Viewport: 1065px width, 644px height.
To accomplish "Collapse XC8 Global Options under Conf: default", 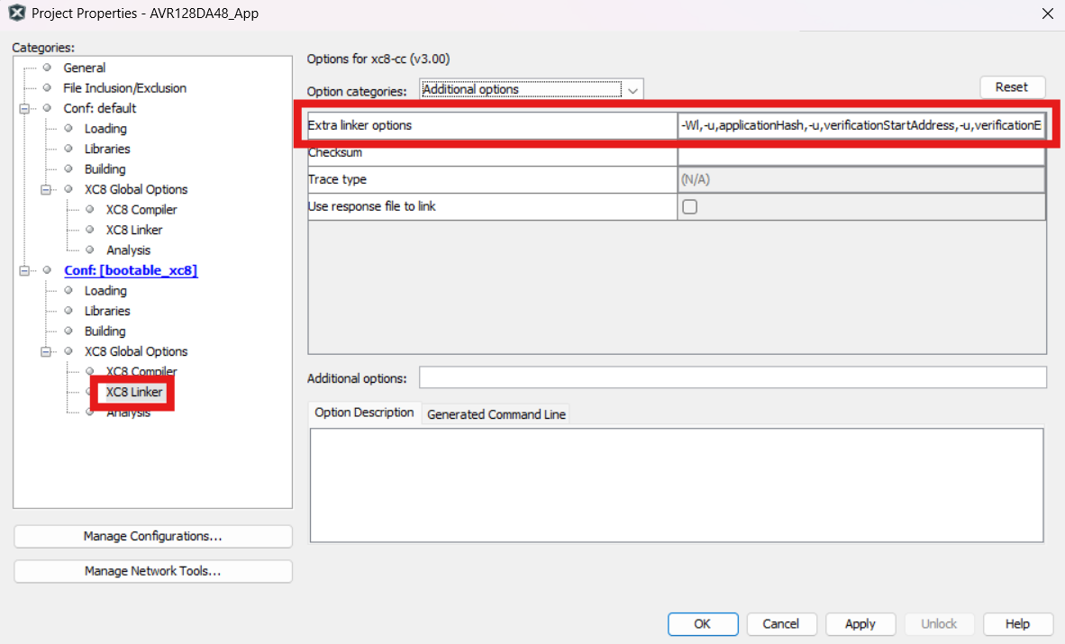I will click(x=47, y=190).
